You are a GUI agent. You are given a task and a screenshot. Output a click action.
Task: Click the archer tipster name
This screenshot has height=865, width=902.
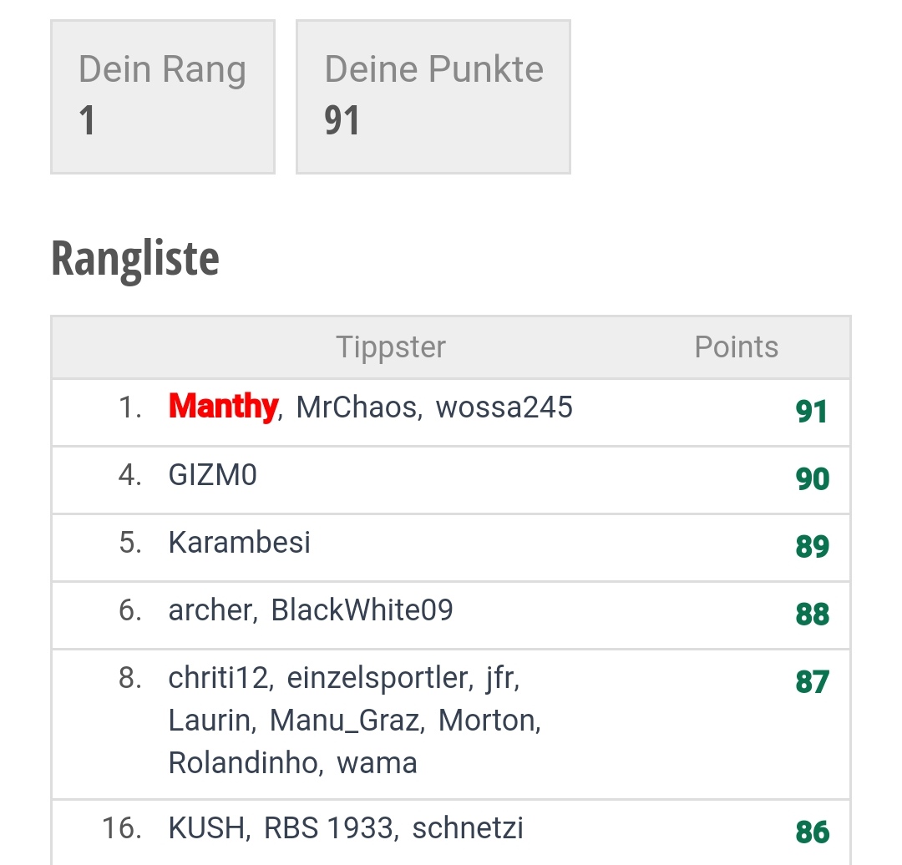click(210, 610)
